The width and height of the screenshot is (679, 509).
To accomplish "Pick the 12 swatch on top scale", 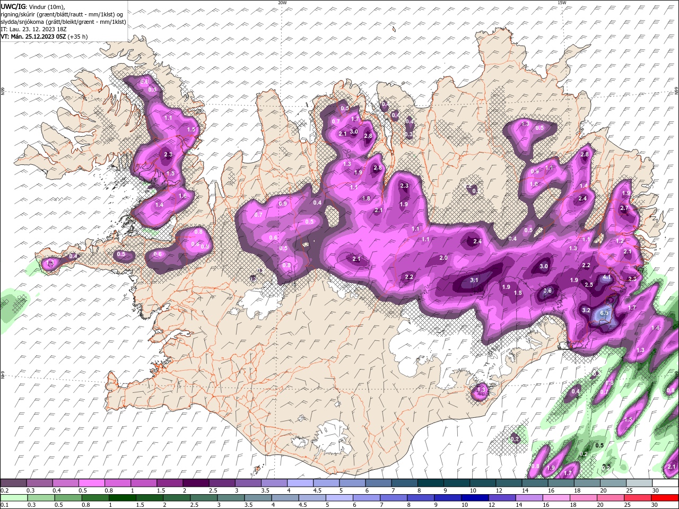I will tap(509, 483).
